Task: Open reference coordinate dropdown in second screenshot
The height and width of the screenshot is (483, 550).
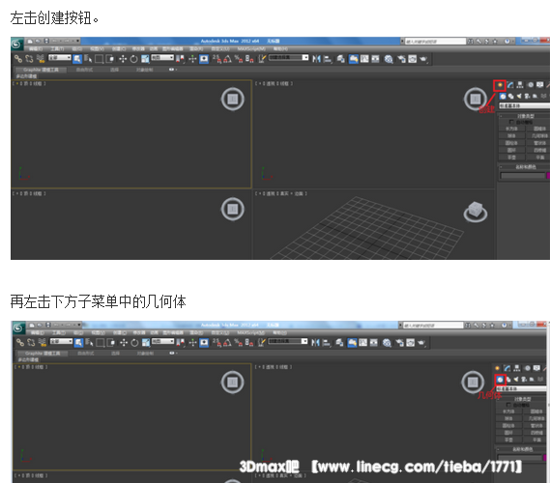Action: [162, 341]
